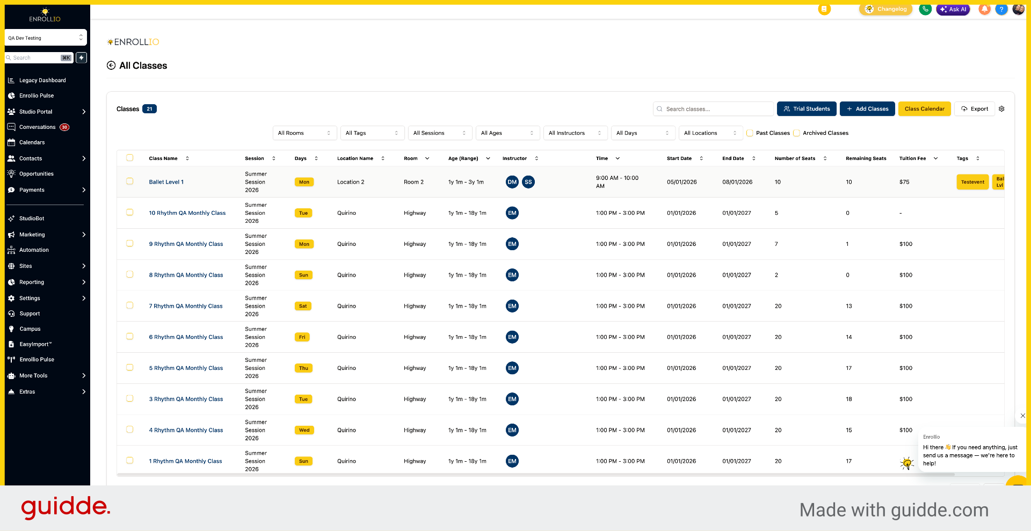Enable the Archived Classes checkbox

tap(796, 133)
